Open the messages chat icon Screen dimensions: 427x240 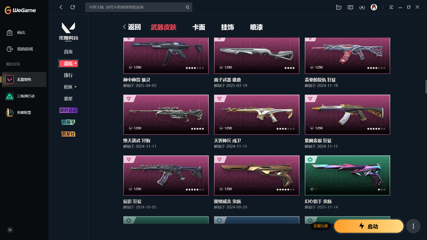point(350,7)
